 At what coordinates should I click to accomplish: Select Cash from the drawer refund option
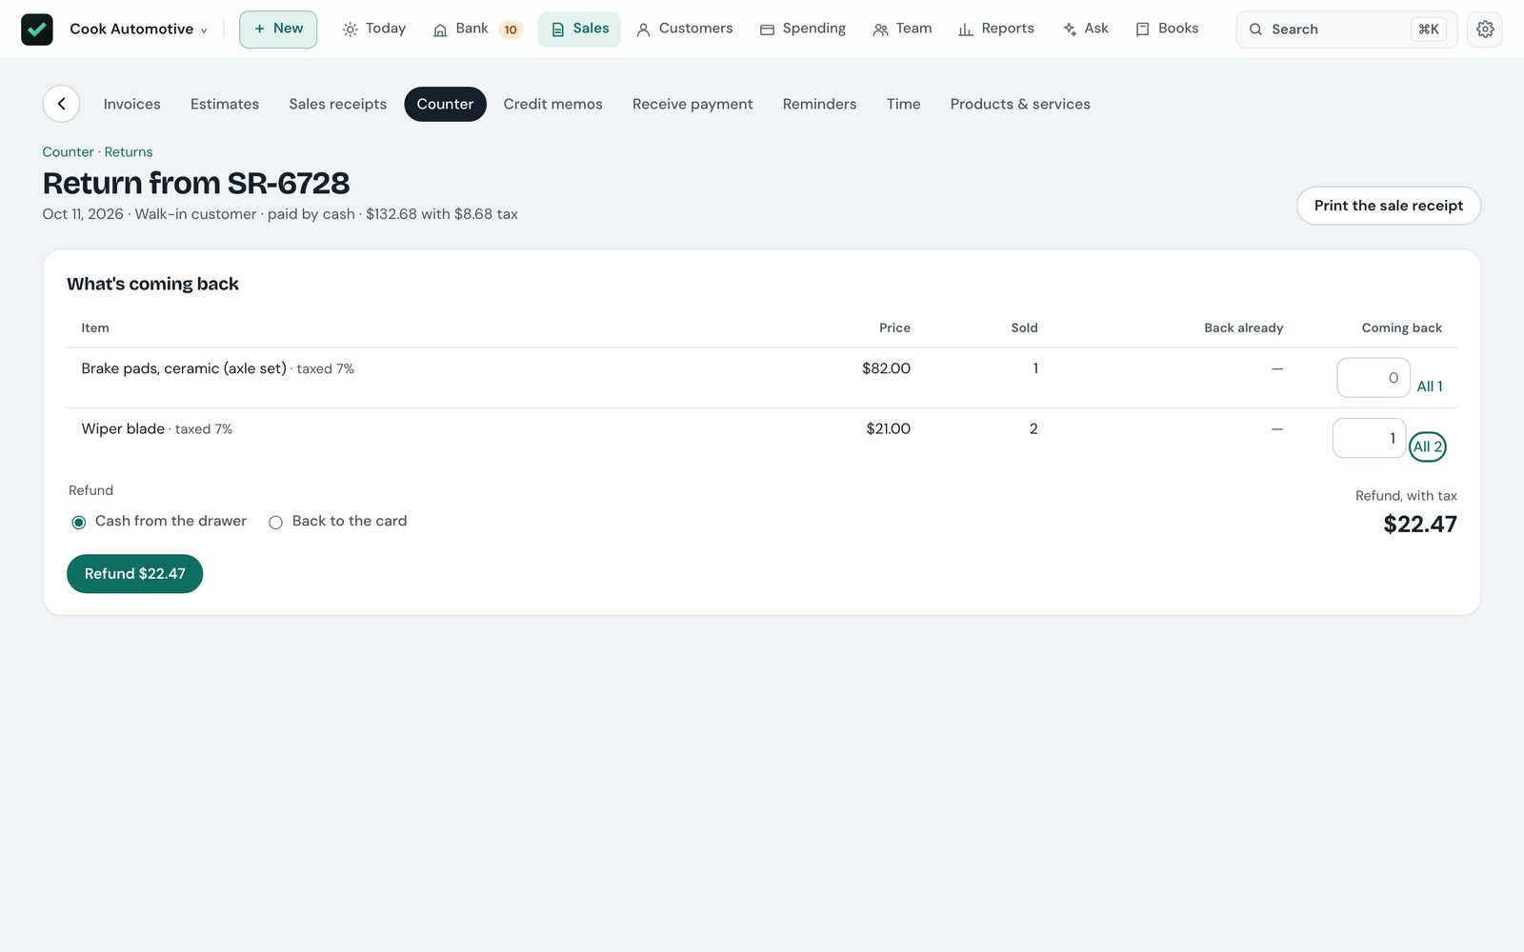[x=159, y=522]
